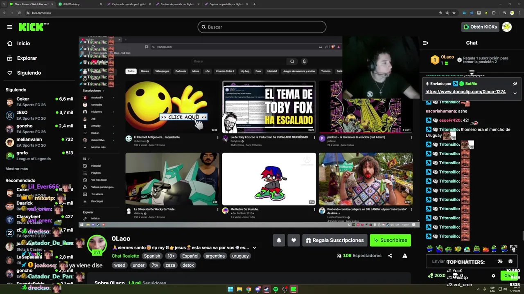Viewport: 524px width, 294px height.
Task: Toggle the heart follow button
Action: click(294, 240)
